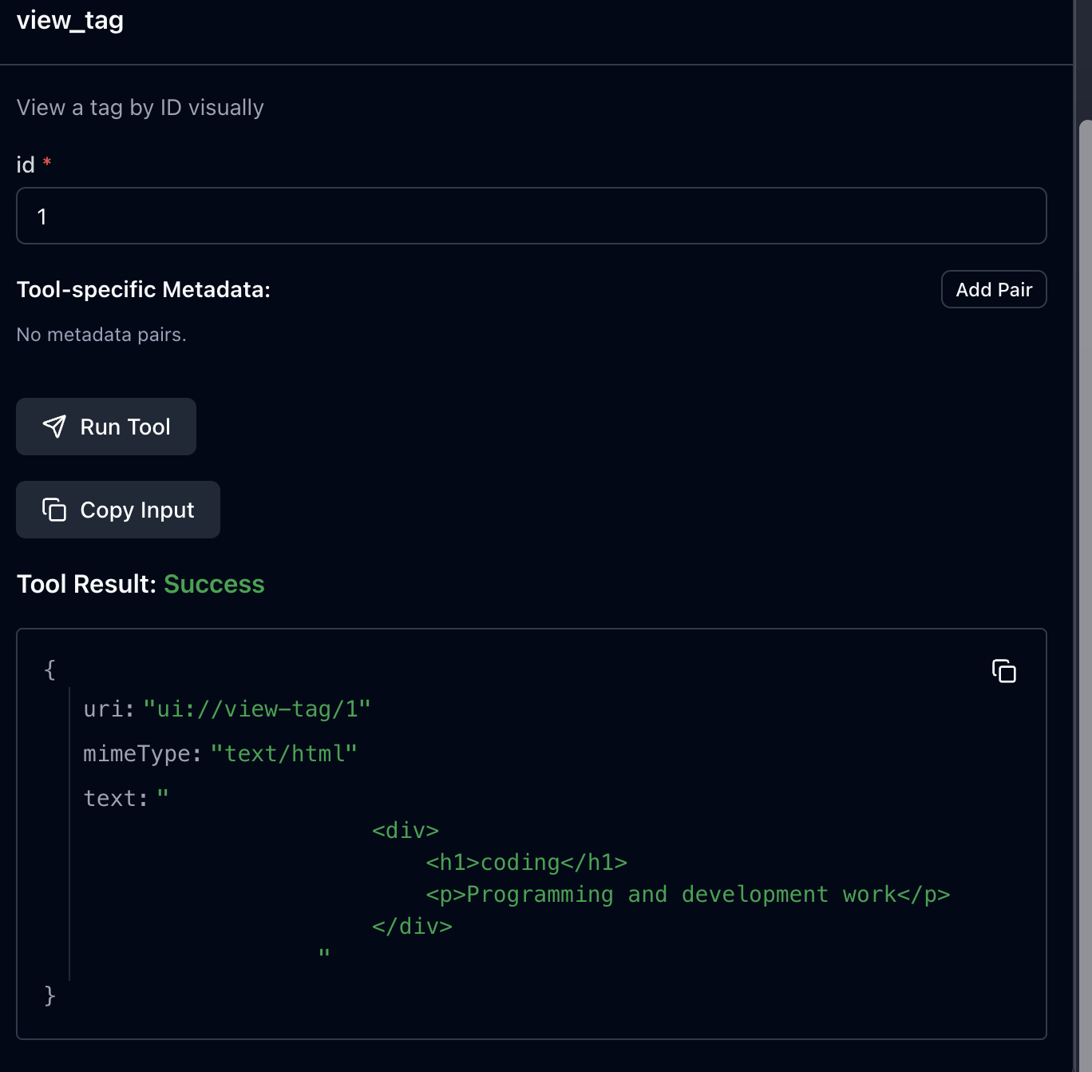Image resolution: width=1092 pixels, height=1072 pixels.
Task: Click the <h1>coding</h1> line in the result
Action: pyautogui.click(x=526, y=863)
